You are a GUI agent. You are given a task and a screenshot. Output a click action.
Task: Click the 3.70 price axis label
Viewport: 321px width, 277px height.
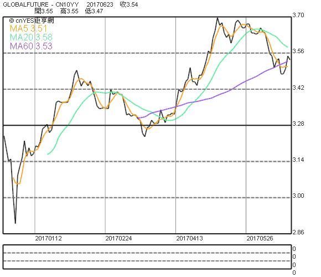click(x=298, y=15)
